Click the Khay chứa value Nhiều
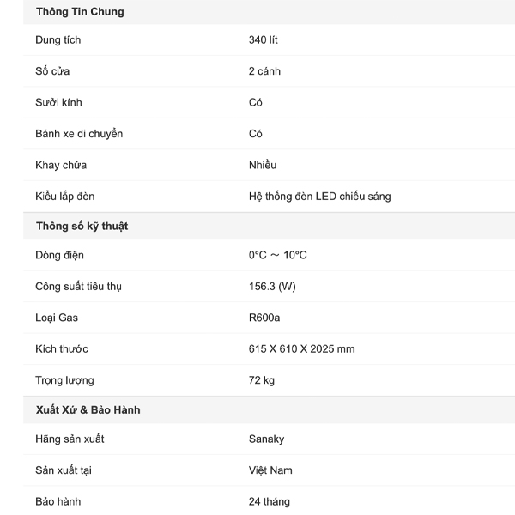Image resolution: width=515 pixels, height=515 pixels. 263,165
